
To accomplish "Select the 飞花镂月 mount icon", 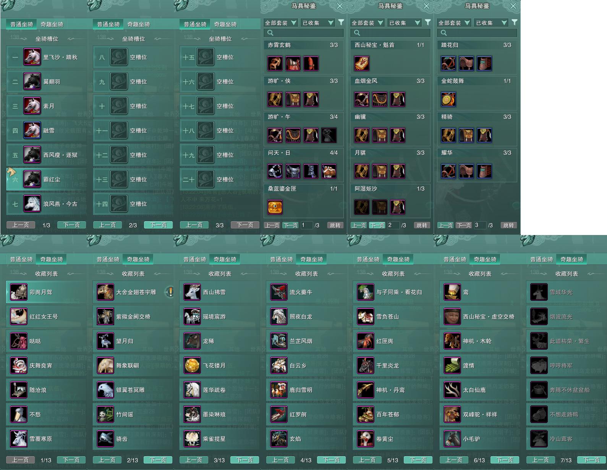I will coord(192,366).
